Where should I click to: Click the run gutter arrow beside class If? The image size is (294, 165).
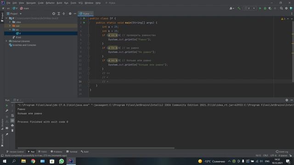pos(84,18)
